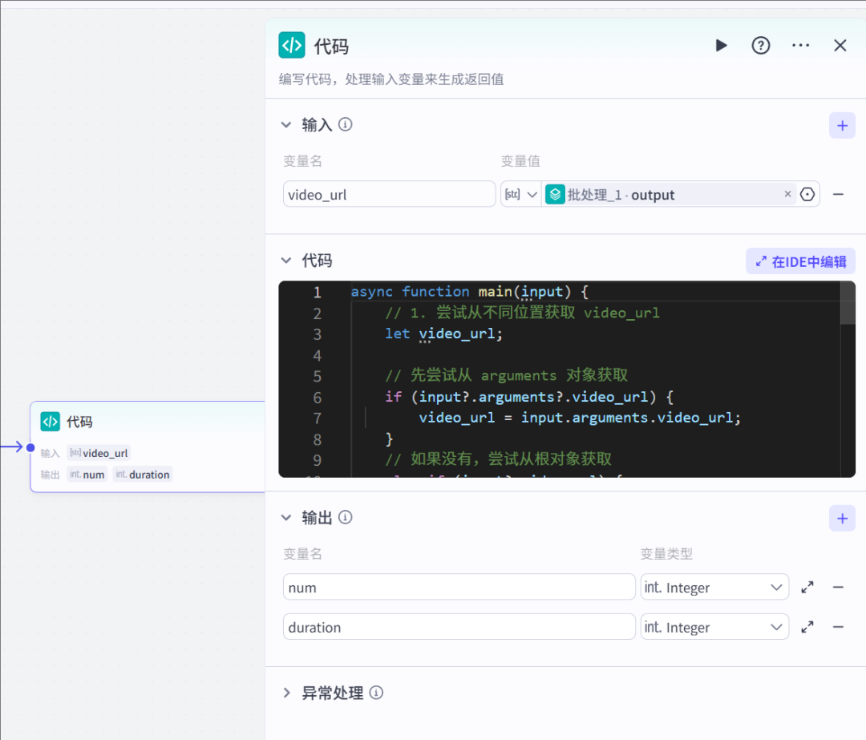Image resolution: width=866 pixels, height=740 pixels.
Task: Open the str type dropdown
Action: (x=520, y=194)
